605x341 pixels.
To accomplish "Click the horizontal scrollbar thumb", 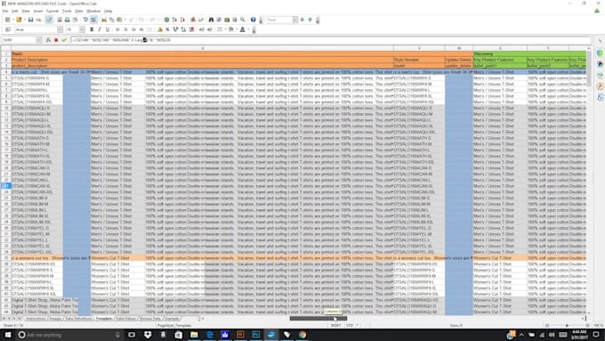I will 319,319.
